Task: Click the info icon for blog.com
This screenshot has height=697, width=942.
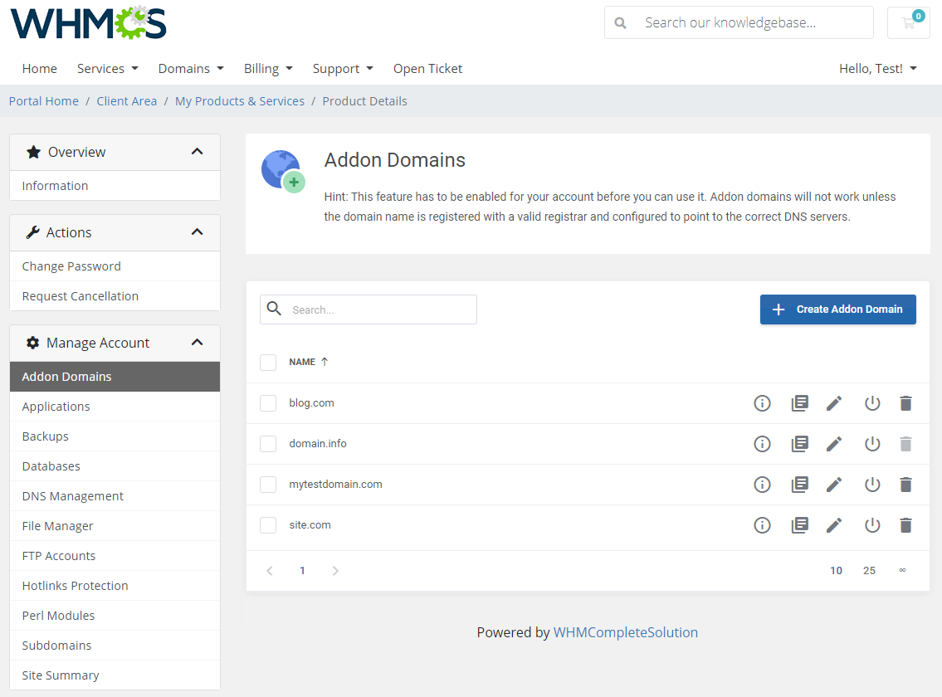Action: click(x=762, y=403)
